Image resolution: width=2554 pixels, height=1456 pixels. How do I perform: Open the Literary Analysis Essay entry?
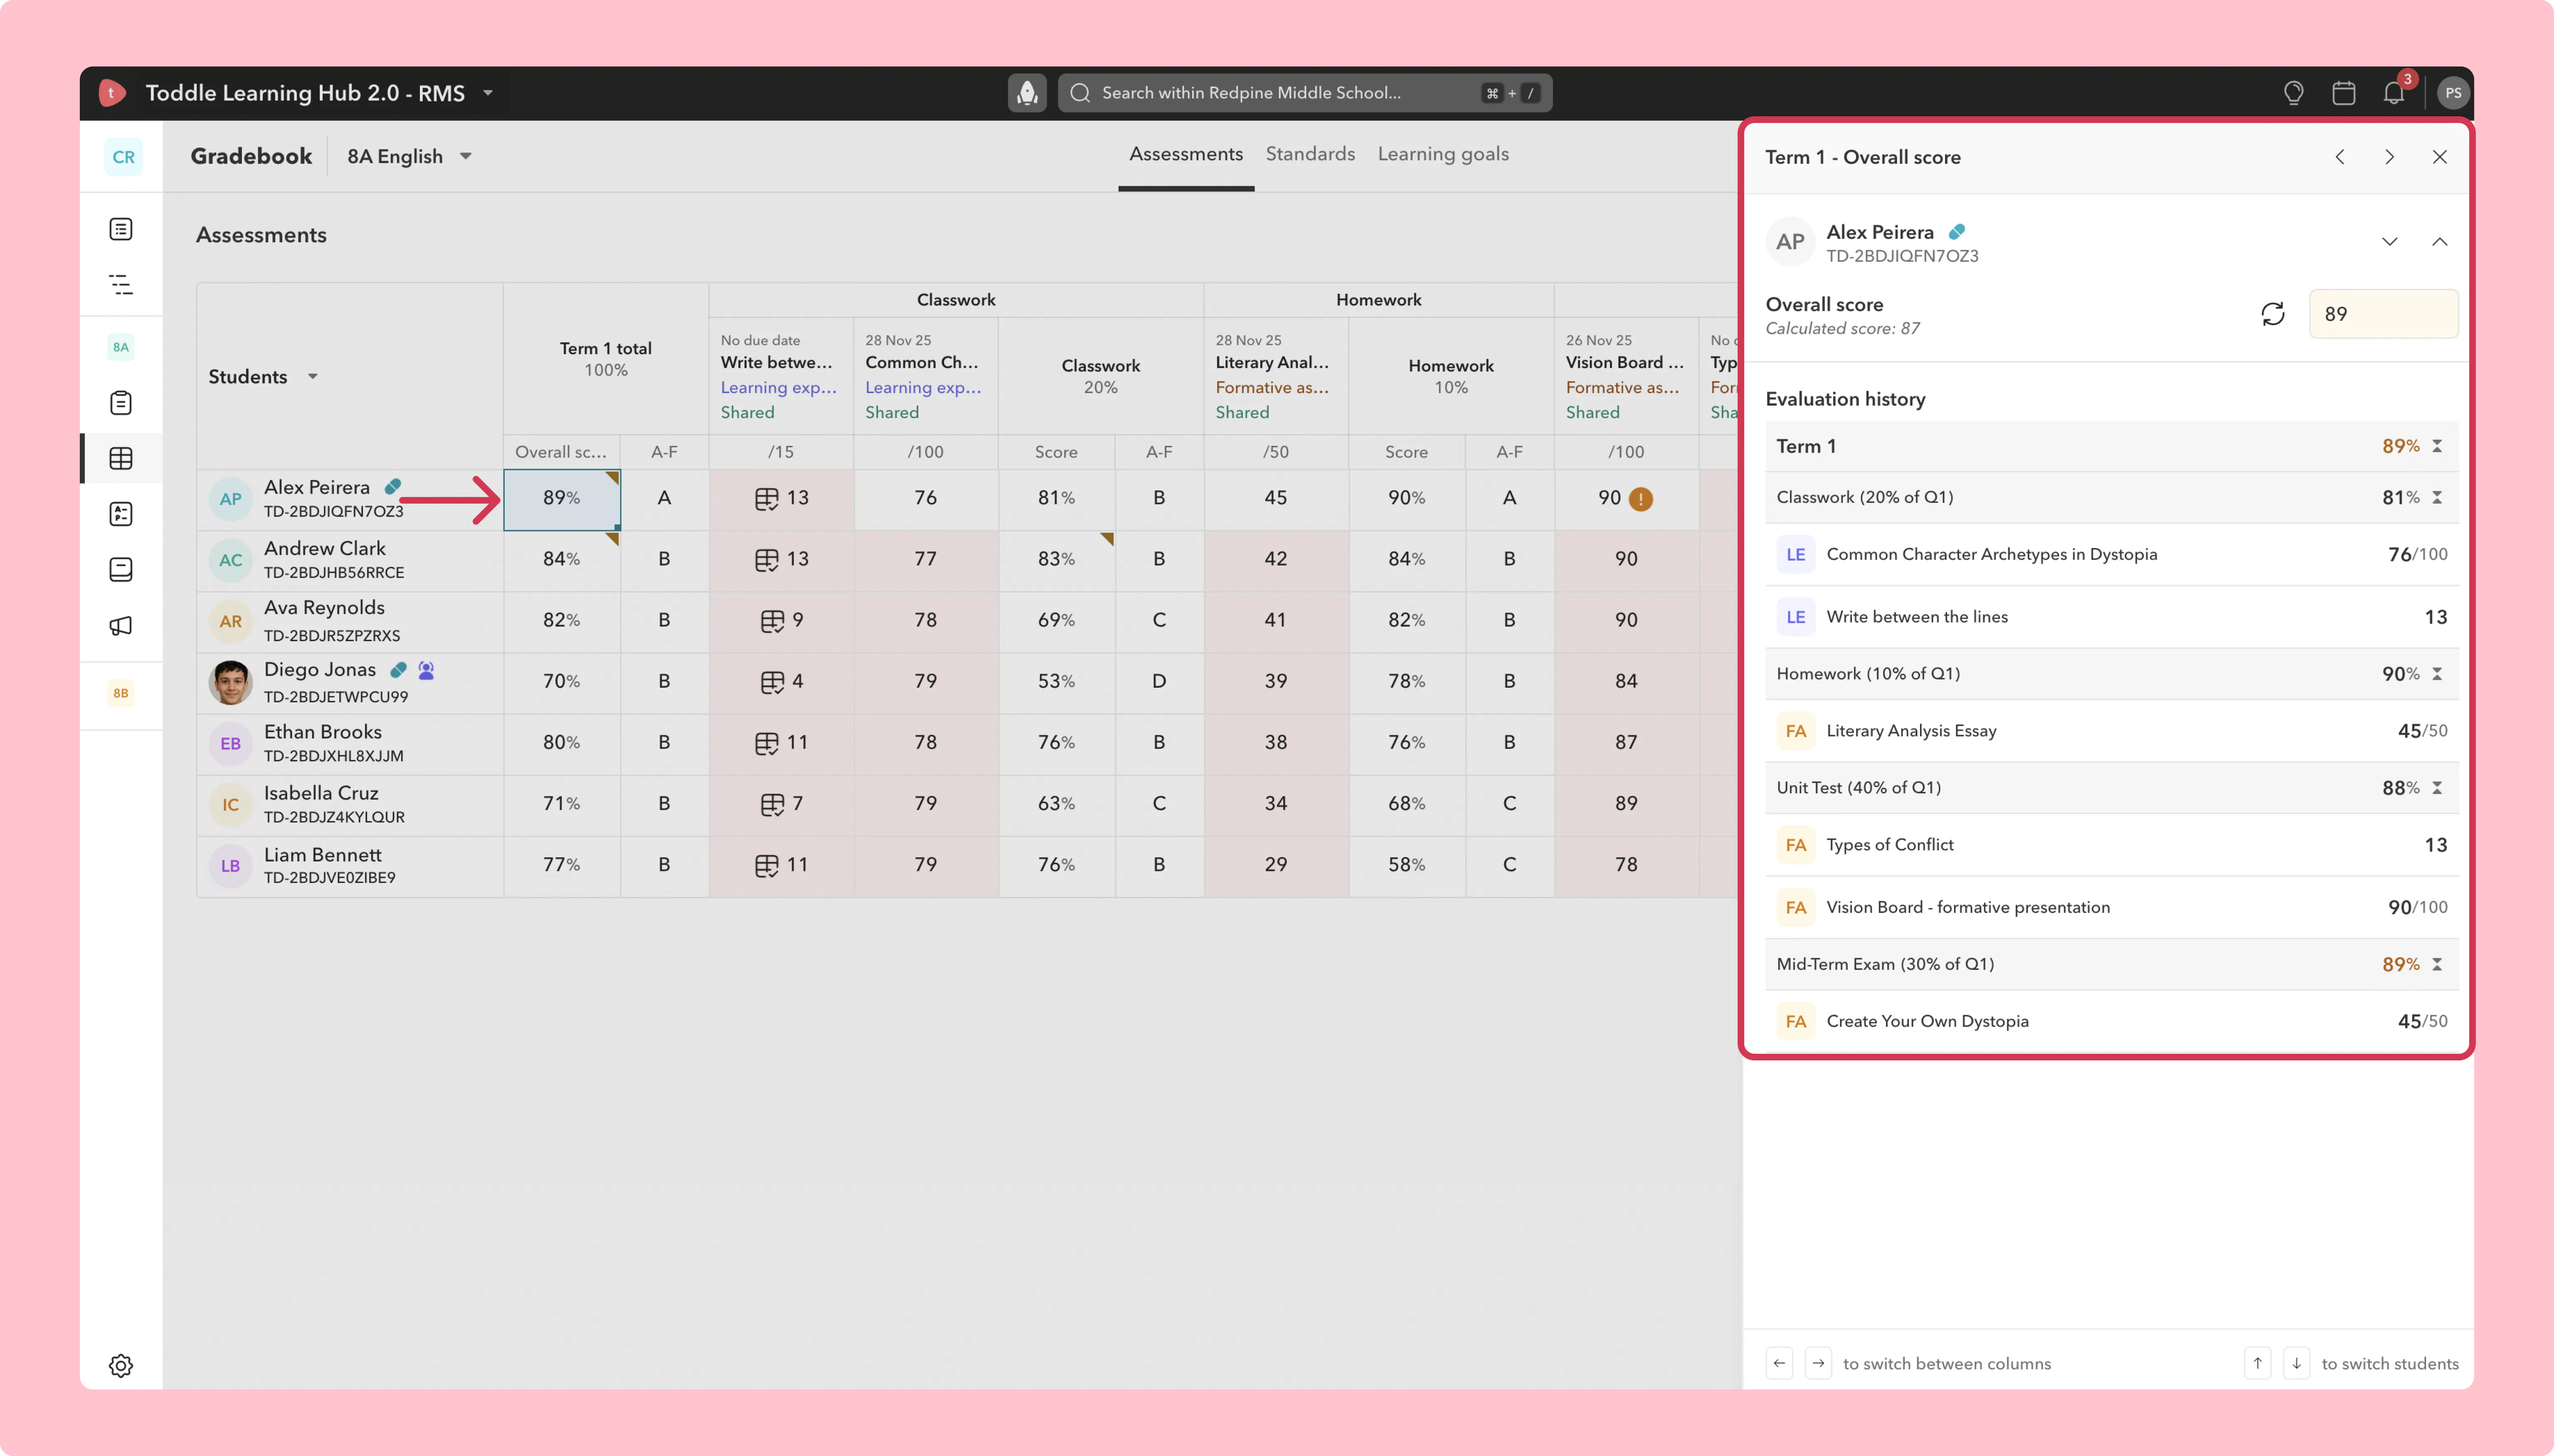(x=2111, y=731)
